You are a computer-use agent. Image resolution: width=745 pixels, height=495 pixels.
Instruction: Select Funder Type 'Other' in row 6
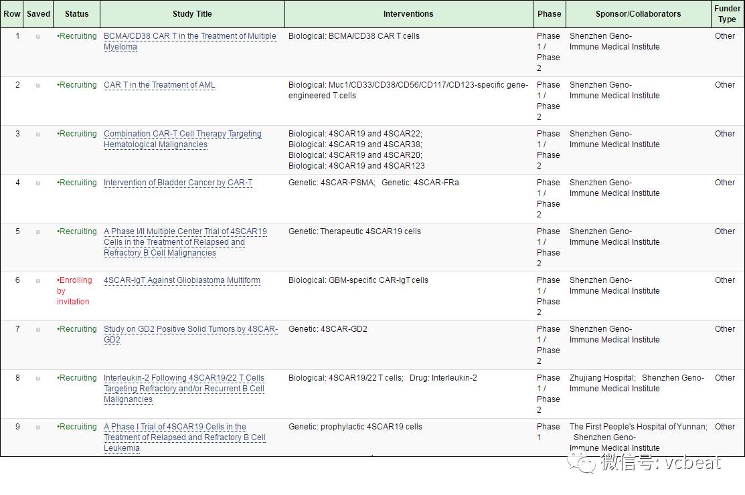pyautogui.click(x=725, y=280)
